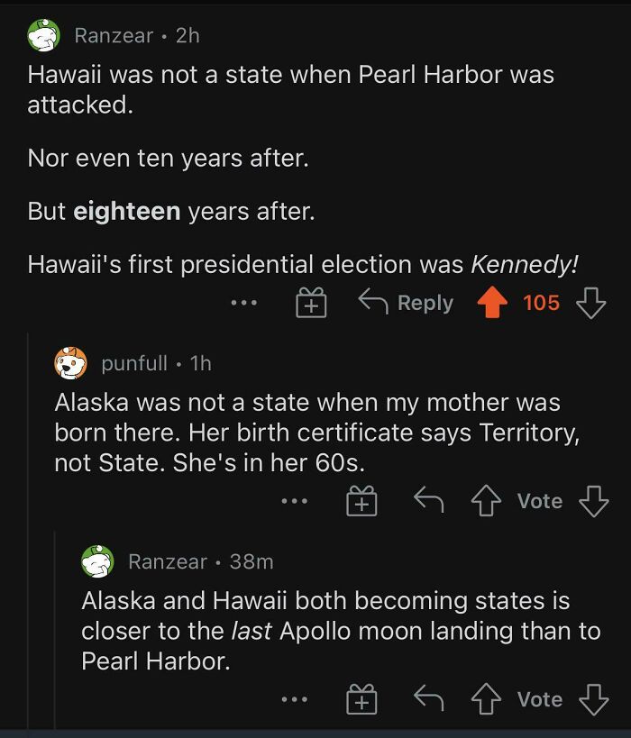Click the reply arrow on Ranzear's nested comment
The image size is (631, 738).
click(x=427, y=698)
